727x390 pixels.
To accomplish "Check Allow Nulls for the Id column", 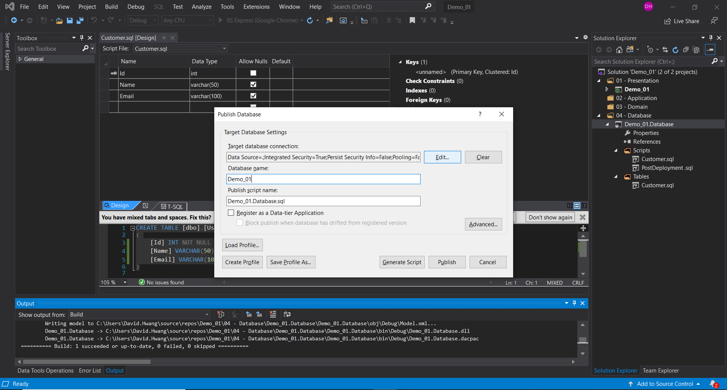I will [x=253, y=73].
